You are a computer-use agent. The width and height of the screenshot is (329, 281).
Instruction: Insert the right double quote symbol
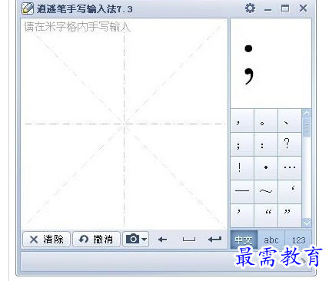(290, 215)
